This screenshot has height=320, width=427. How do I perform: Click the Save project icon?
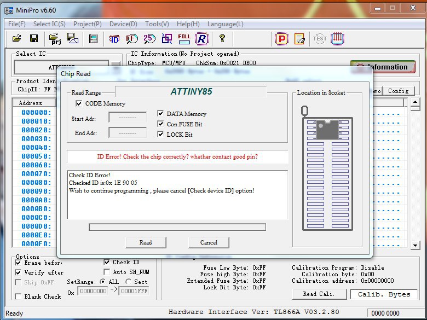[72, 38]
